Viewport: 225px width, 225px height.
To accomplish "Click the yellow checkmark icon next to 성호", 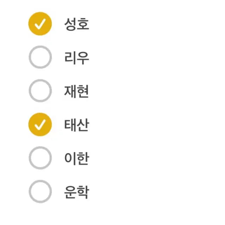I will pos(40,24).
